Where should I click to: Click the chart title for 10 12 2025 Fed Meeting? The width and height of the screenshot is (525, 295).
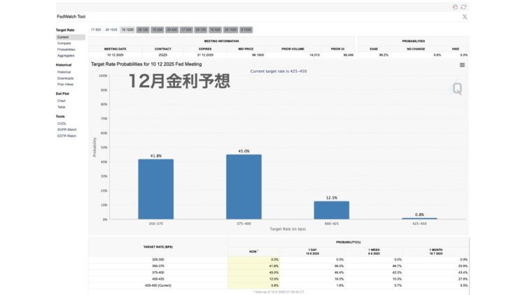point(146,64)
